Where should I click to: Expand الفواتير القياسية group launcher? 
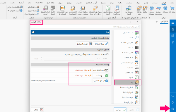pyautogui.click(x=122, y=18)
